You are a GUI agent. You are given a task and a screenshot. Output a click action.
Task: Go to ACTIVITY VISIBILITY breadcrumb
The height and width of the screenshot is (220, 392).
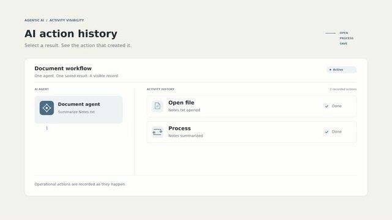tap(67, 20)
